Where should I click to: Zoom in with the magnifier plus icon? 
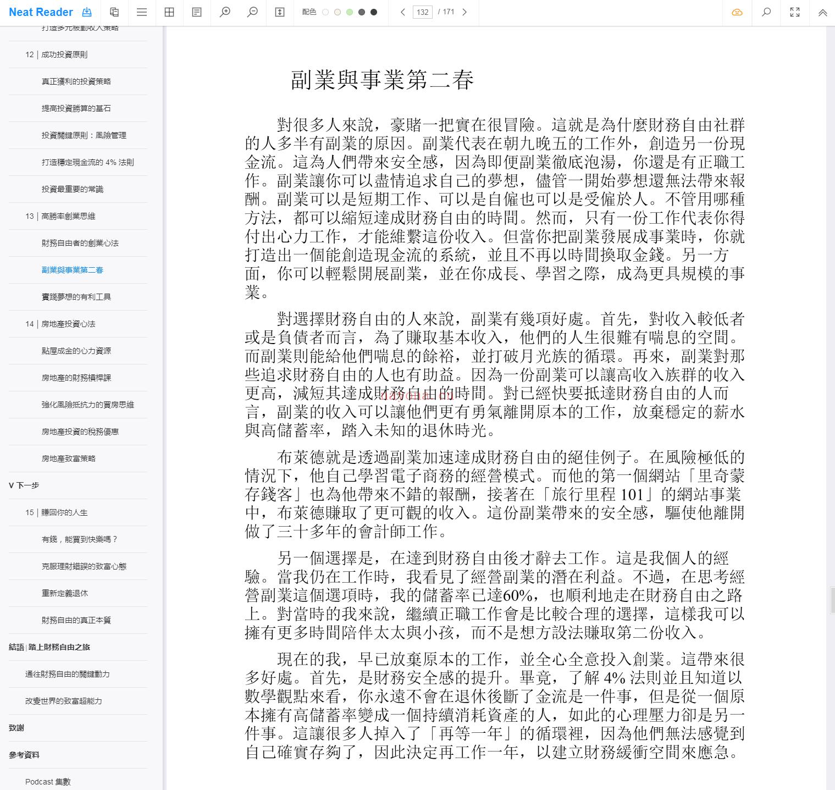tap(225, 12)
